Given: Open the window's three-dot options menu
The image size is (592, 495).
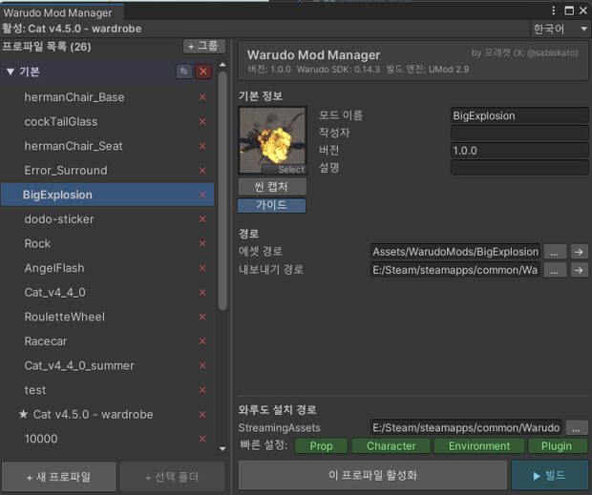Looking at the screenshot, I should point(553,10).
